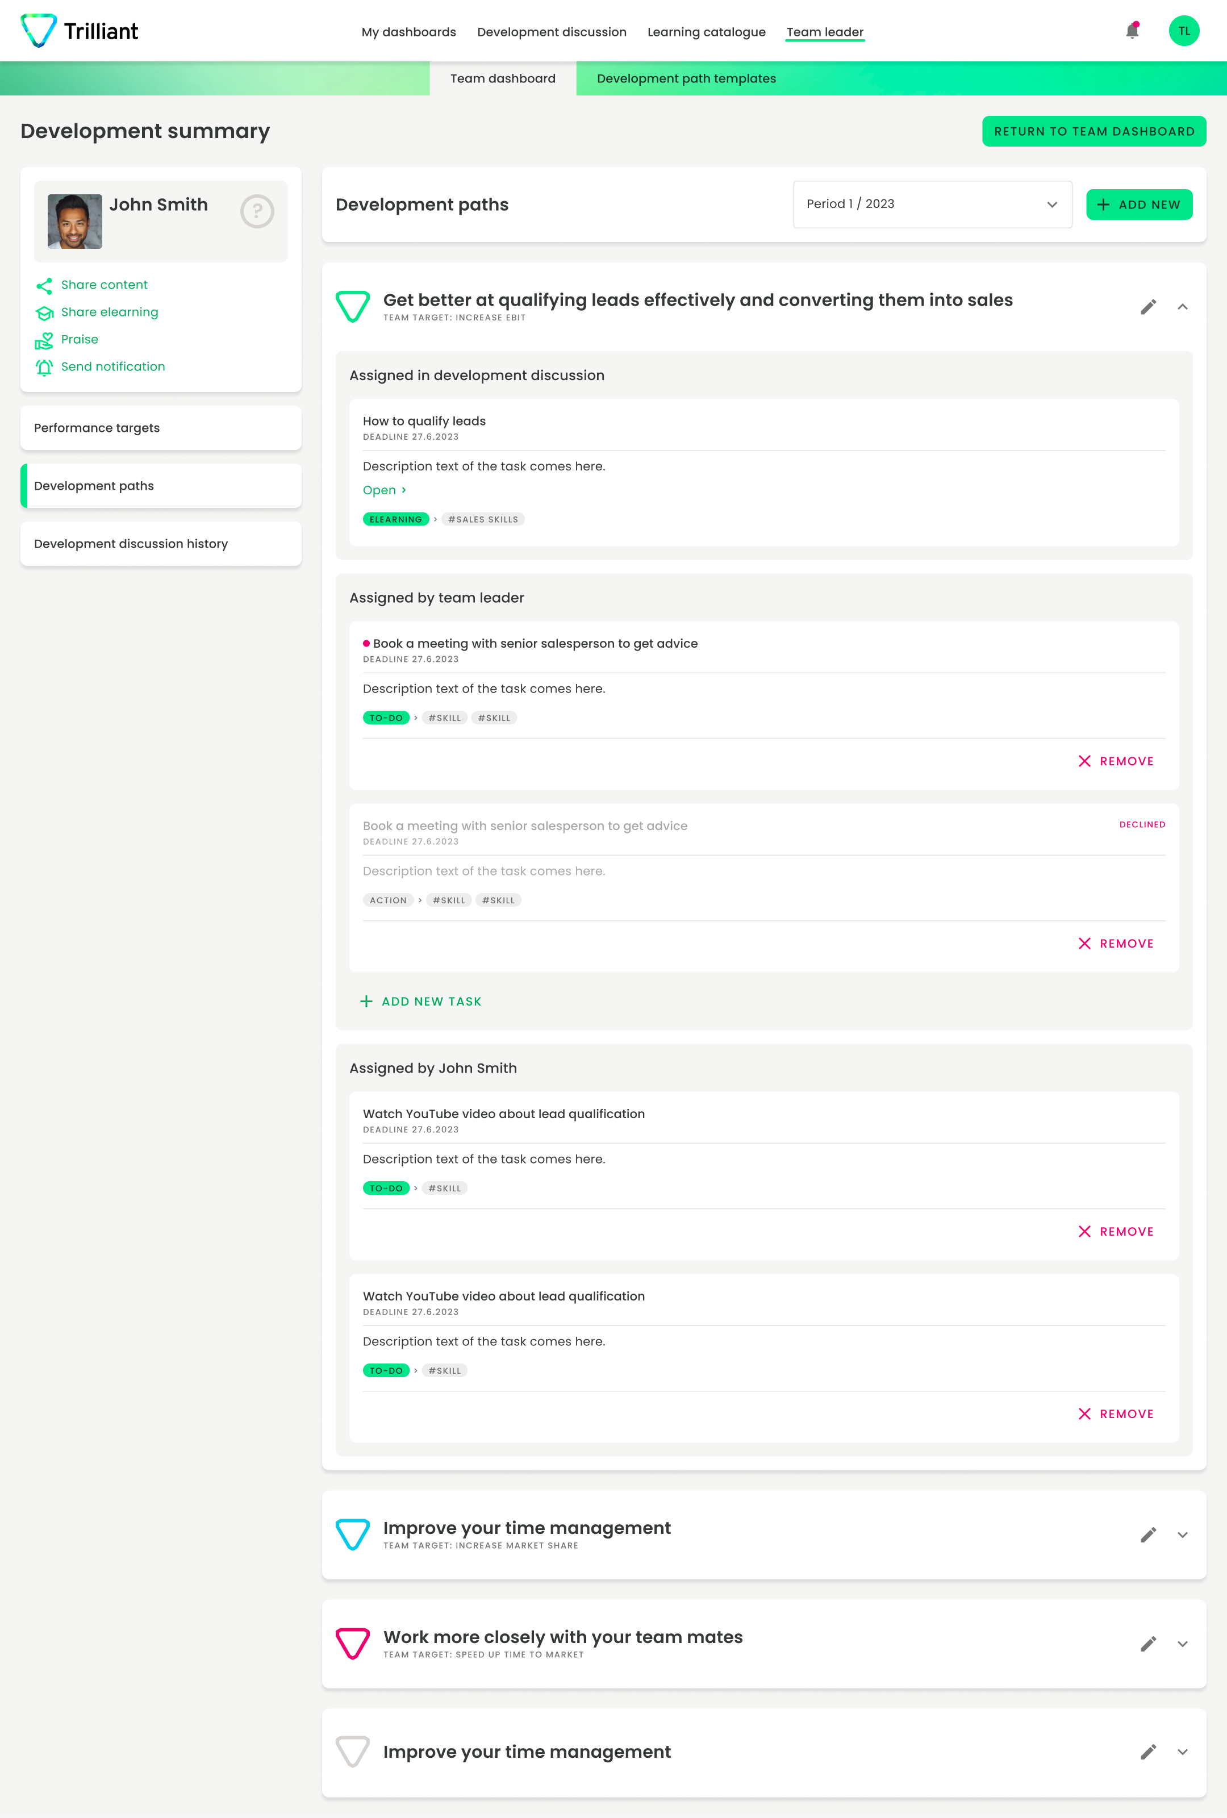The image size is (1227, 1818).
Task: Select Performance targets in the sidebar
Action: [160, 428]
